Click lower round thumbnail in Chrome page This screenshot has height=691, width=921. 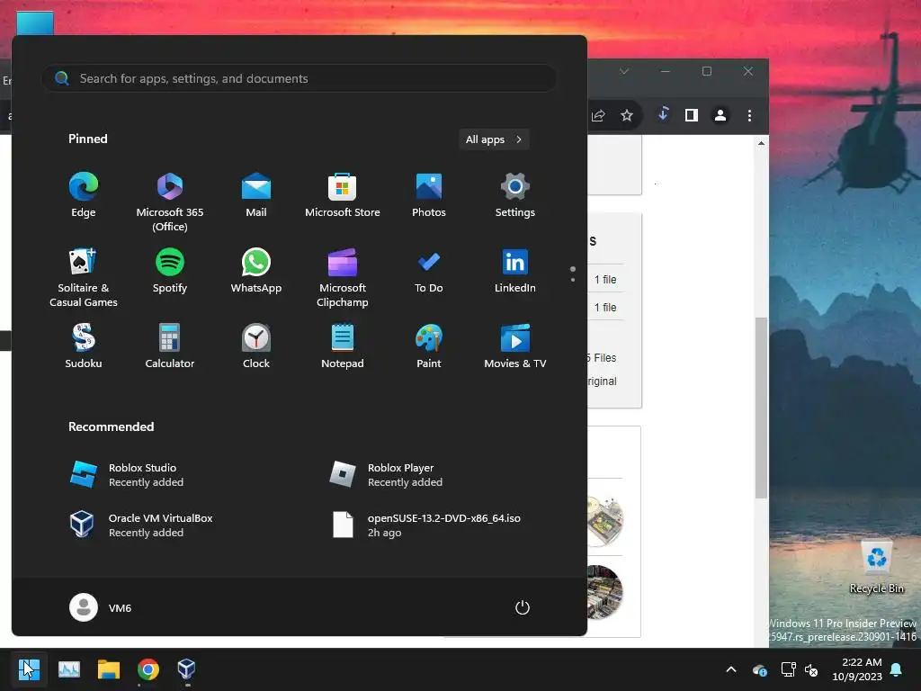pos(604,592)
